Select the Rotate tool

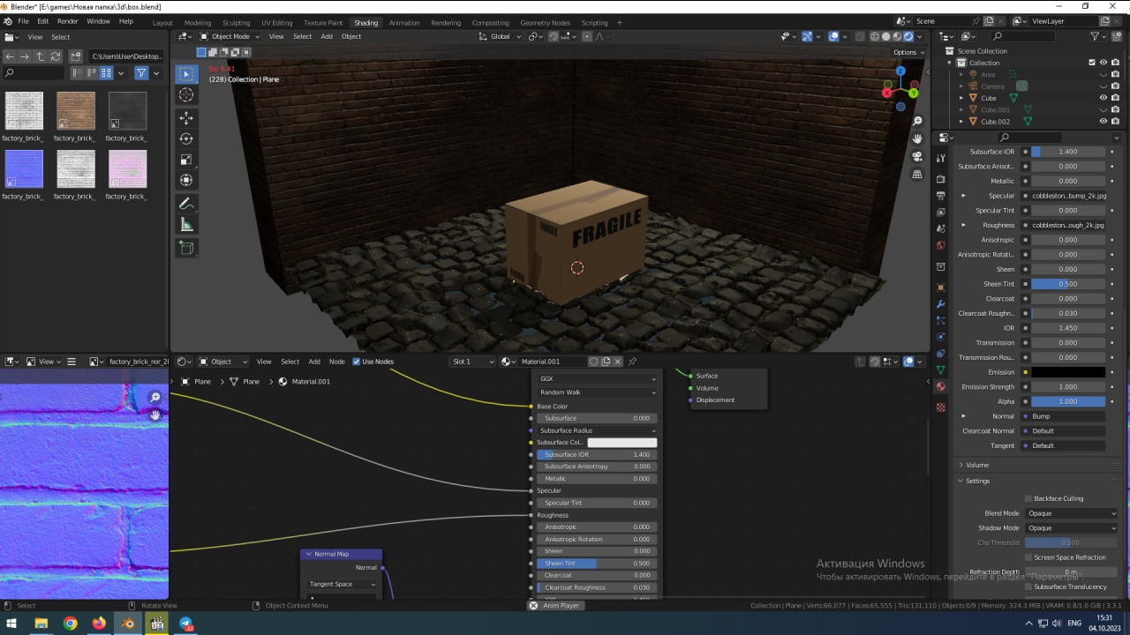[186, 139]
